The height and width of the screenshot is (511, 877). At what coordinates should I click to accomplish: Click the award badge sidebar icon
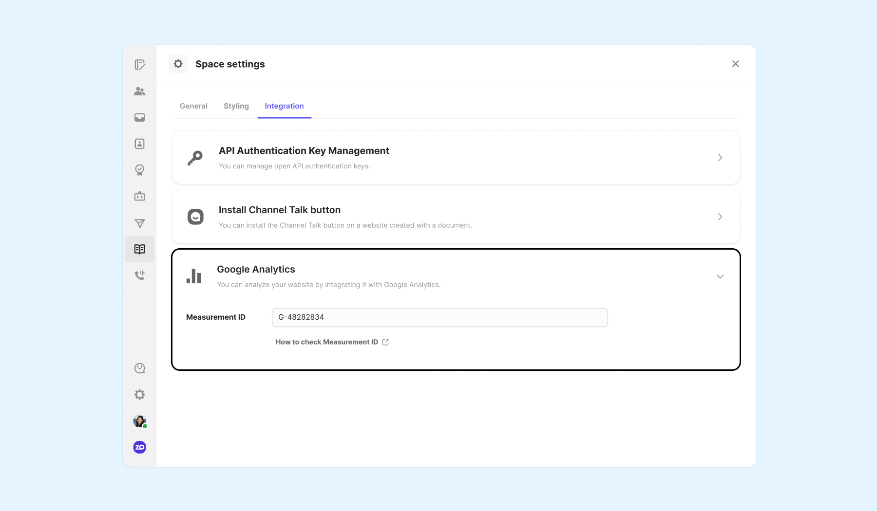[140, 170]
